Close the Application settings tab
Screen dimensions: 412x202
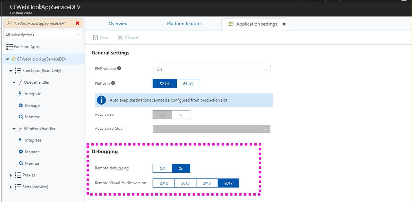284,24
